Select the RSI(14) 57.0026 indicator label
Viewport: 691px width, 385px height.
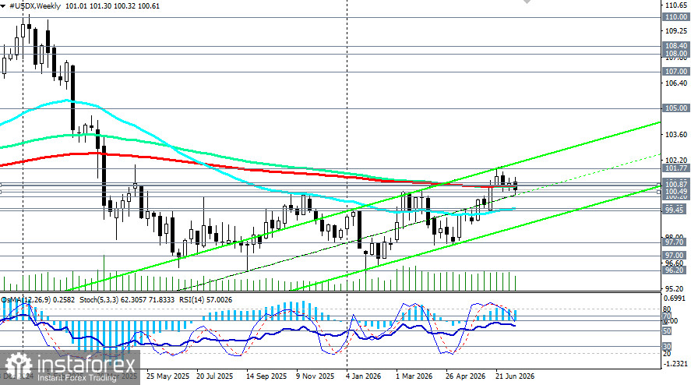click(206, 300)
